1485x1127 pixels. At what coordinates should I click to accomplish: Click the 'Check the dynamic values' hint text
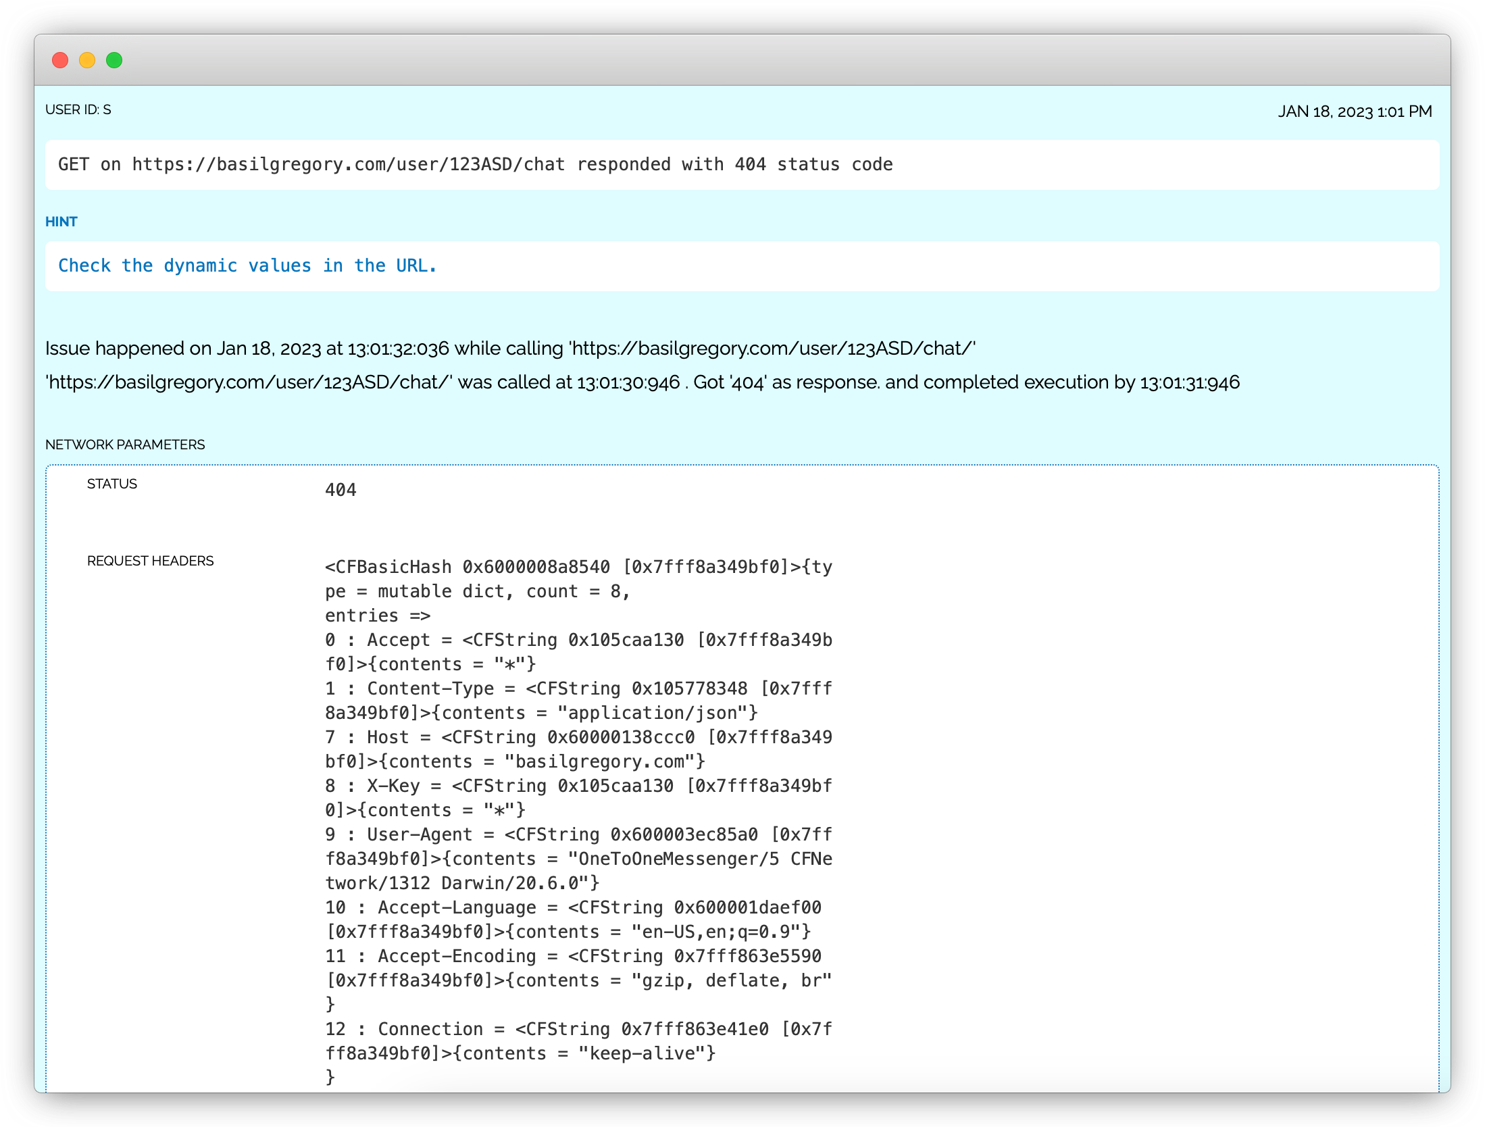click(247, 266)
